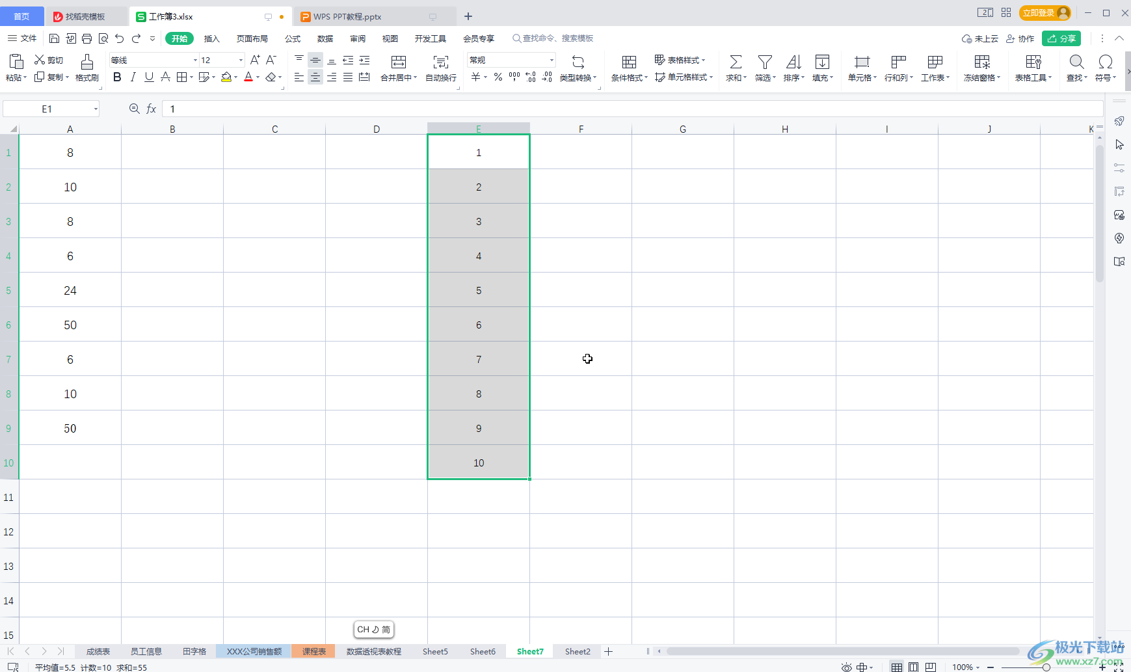Switch to the 课程表 sheet tab
Viewport: 1131px width, 672px height.
[x=313, y=651]
